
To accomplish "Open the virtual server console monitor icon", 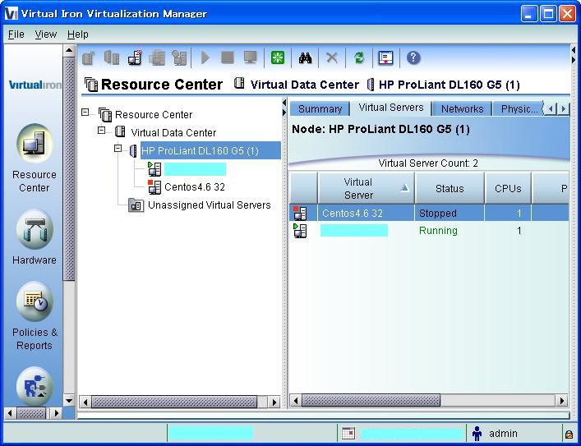I will coord(250,57).
